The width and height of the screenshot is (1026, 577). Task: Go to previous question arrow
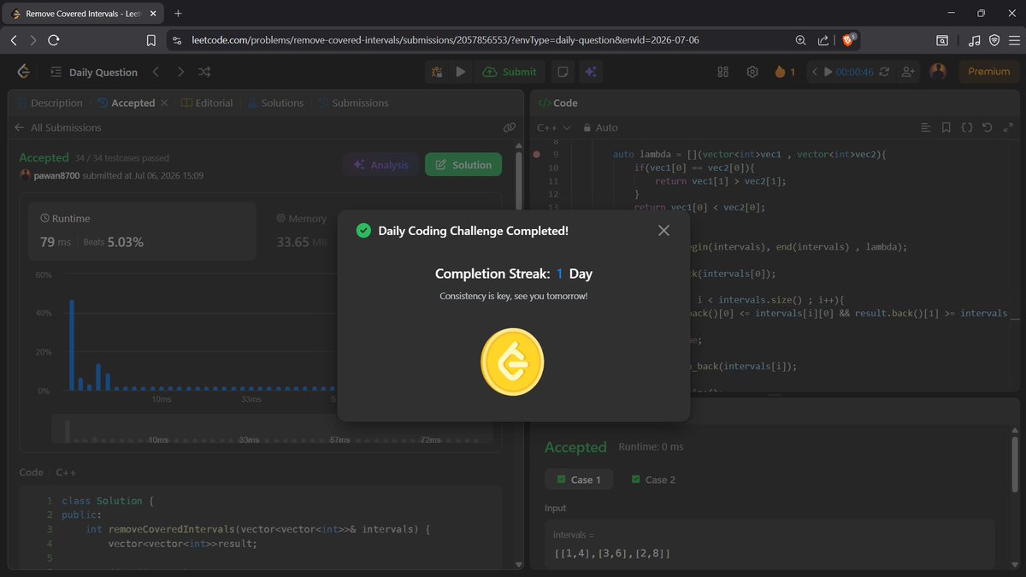pyautogui.click(x=156, y=72)
